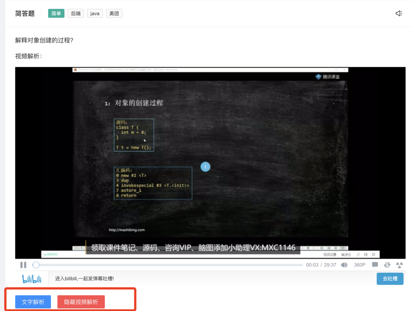Screen dimensions: 413x311
Task: Click the 去吐槽 button
Action: point(390,279)
